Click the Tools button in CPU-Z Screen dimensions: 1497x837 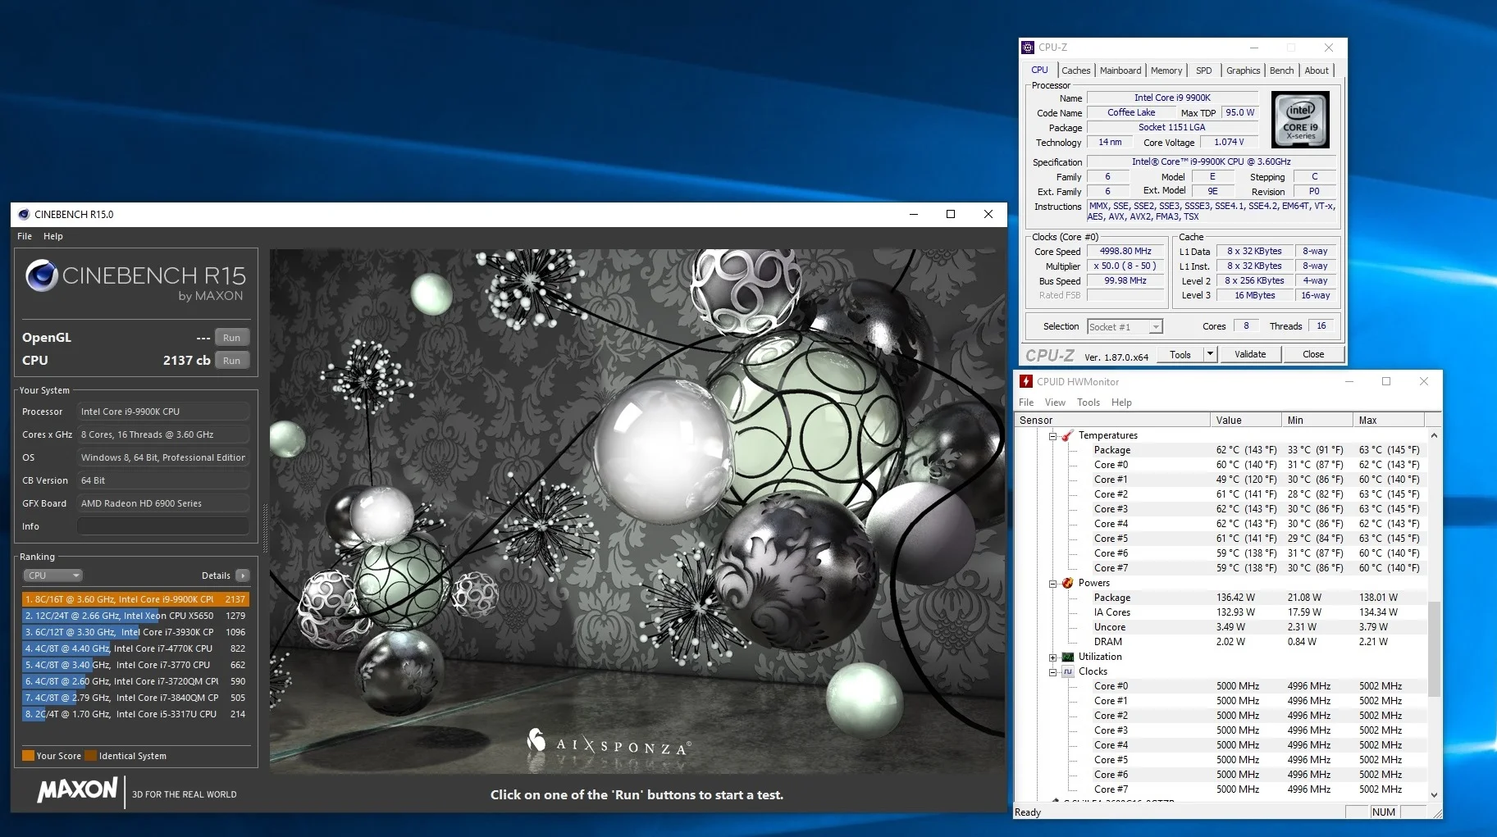pos(1180,354)
